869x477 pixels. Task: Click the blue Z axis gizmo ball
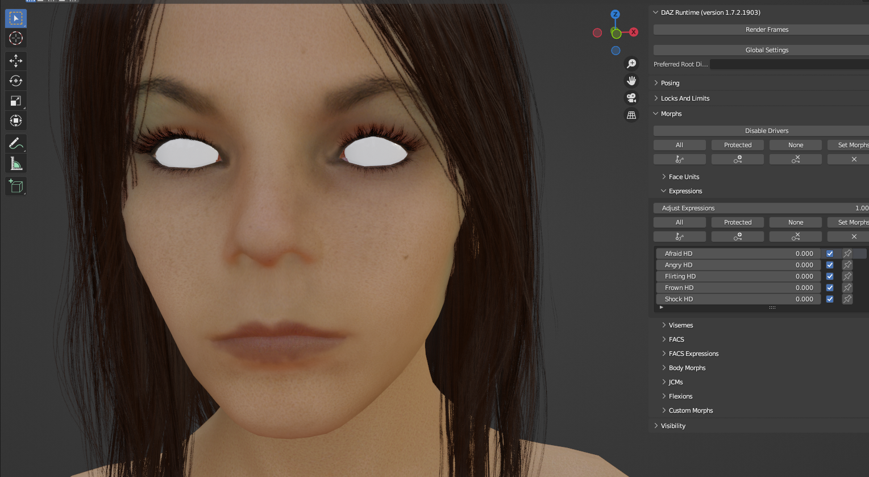[615, 14]
